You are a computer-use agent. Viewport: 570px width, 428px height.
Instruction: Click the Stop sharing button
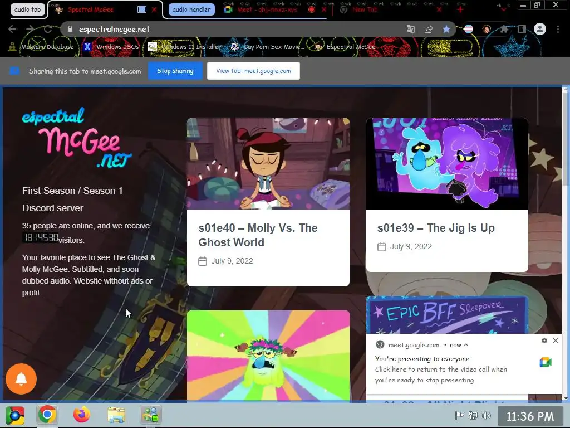point(175,71)
